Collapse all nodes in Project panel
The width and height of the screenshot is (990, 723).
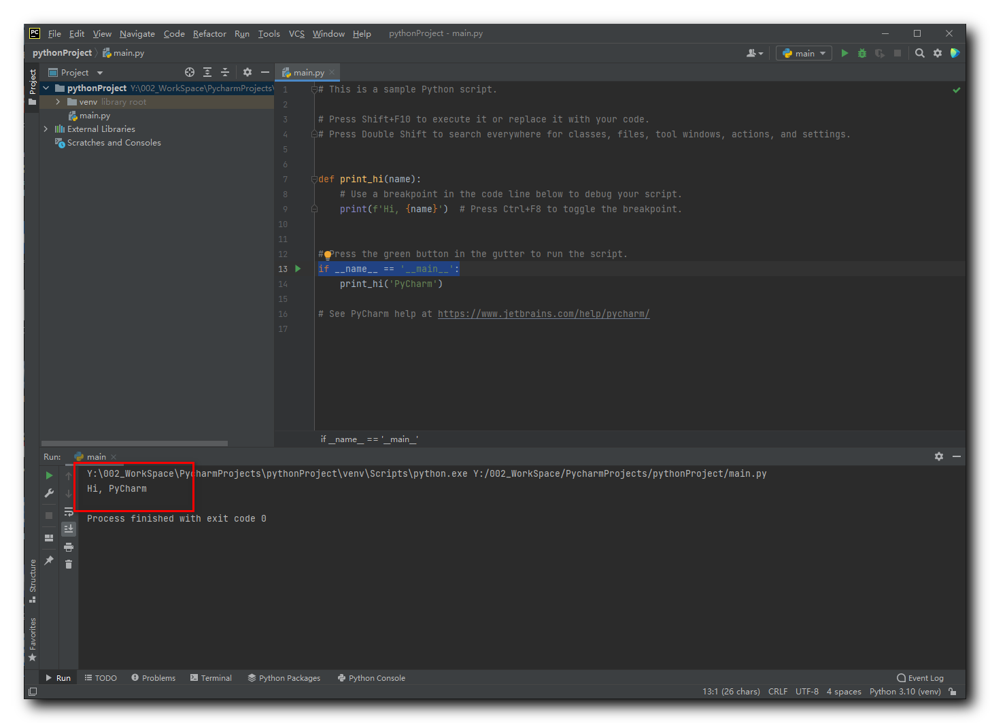click(x=225, y=72)
